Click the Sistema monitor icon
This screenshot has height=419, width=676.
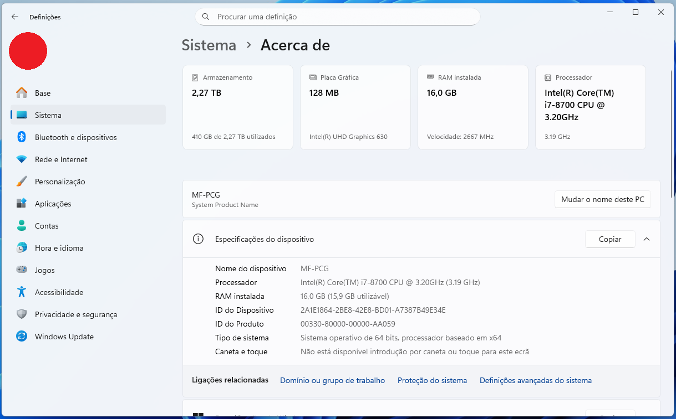[x=22, y=115]
